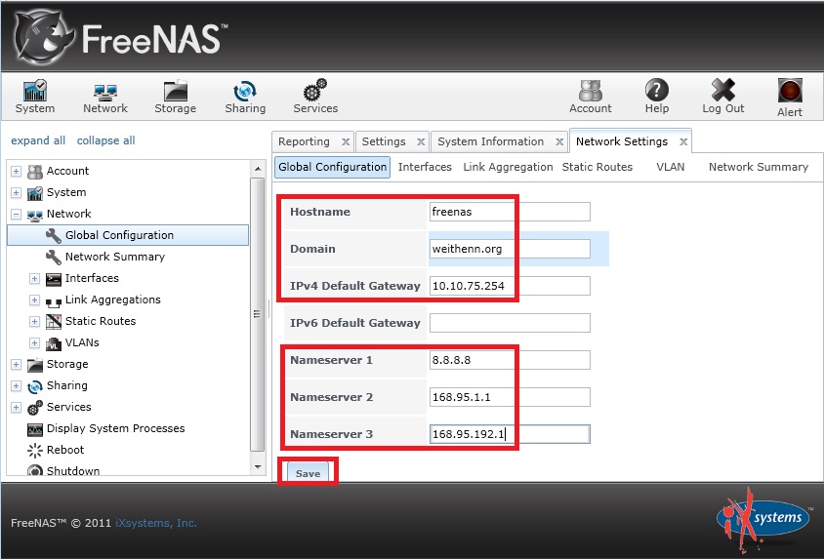Click the collapse all link

point(105,140)
